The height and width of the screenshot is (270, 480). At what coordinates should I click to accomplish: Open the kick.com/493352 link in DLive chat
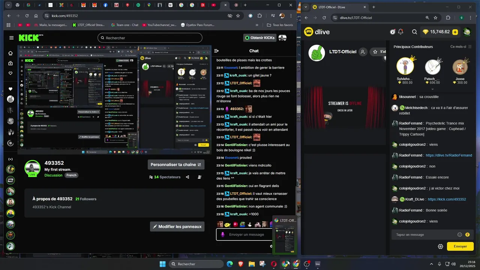tap(447, 199)
